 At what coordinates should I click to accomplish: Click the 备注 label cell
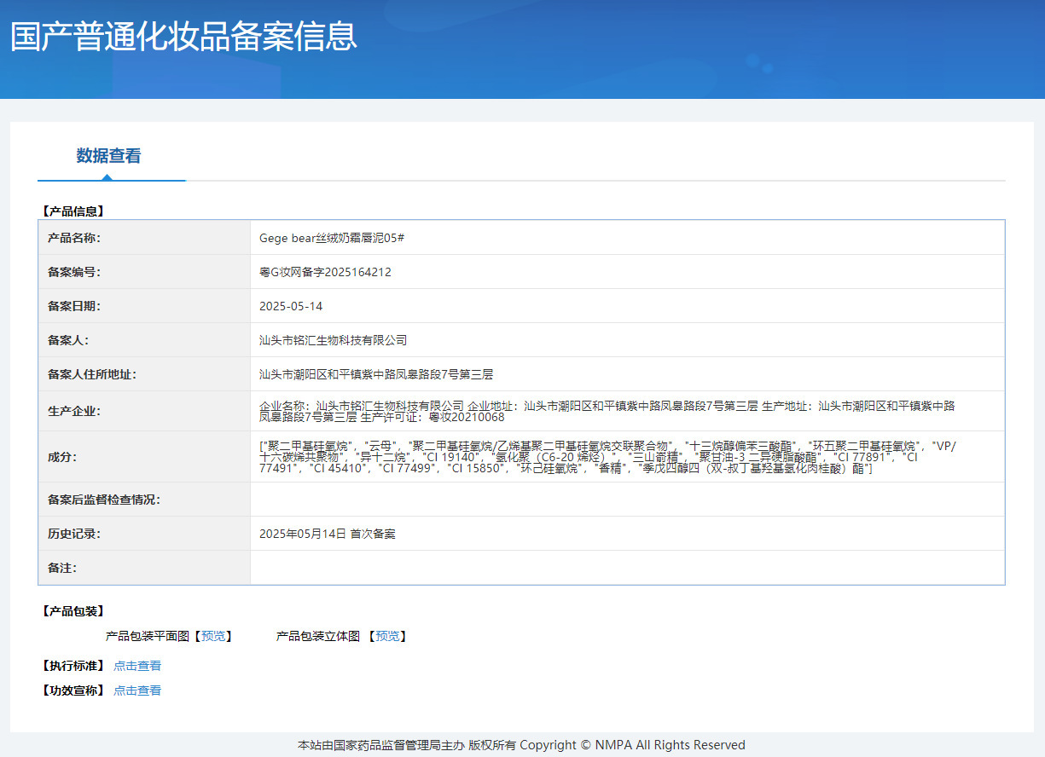[x=144, y=568]
